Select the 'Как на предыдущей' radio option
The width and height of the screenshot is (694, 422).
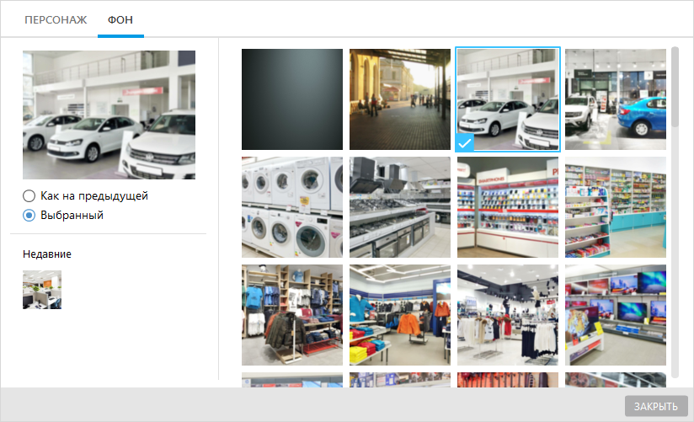pos(85,195)
